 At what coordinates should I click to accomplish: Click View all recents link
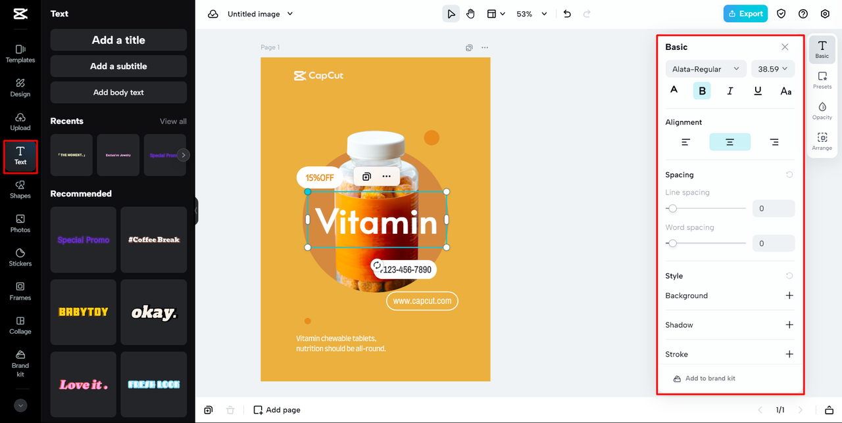point(173,122)
